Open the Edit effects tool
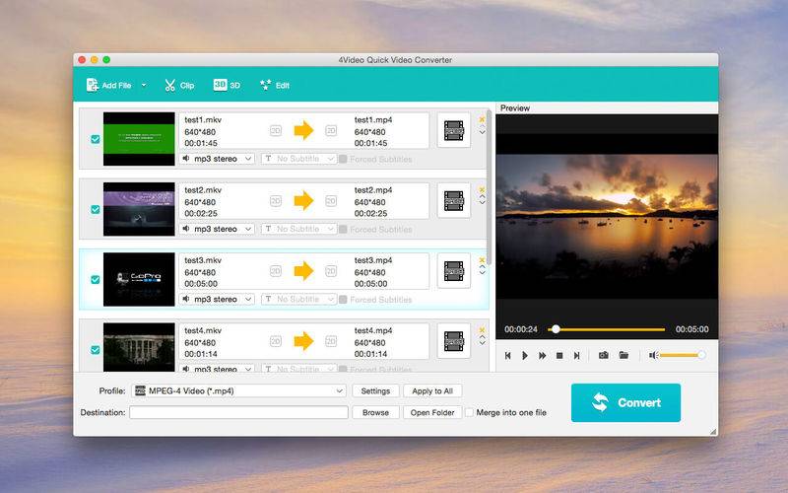The height and width of the screenshot is (493, 788). point(275,85)
